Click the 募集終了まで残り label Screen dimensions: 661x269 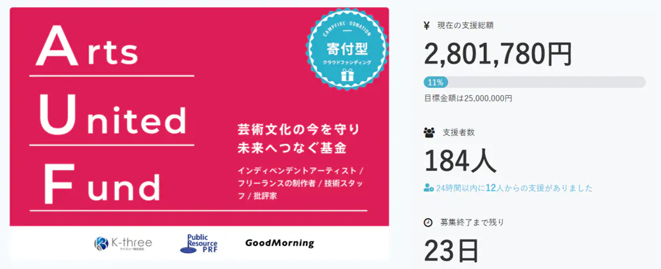tap(472, 223)
